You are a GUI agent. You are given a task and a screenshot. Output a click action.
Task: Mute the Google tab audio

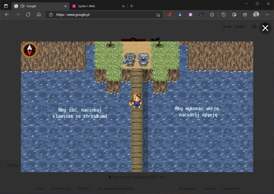[x=22, y=6]
